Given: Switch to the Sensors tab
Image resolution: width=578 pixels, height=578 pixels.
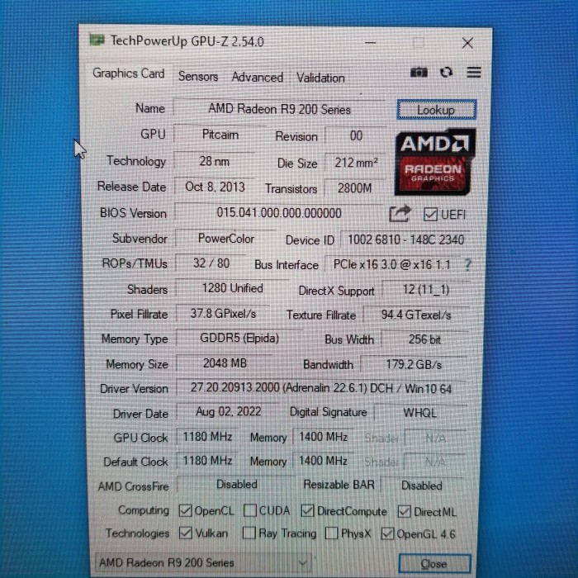Looking at the screenshot, I should 198,76.
